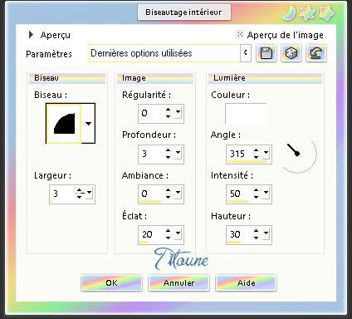The width and height of the screenshot is (352, 319).
Task: Click the reset to default arrow icon
Action: [x=316, y=53]
